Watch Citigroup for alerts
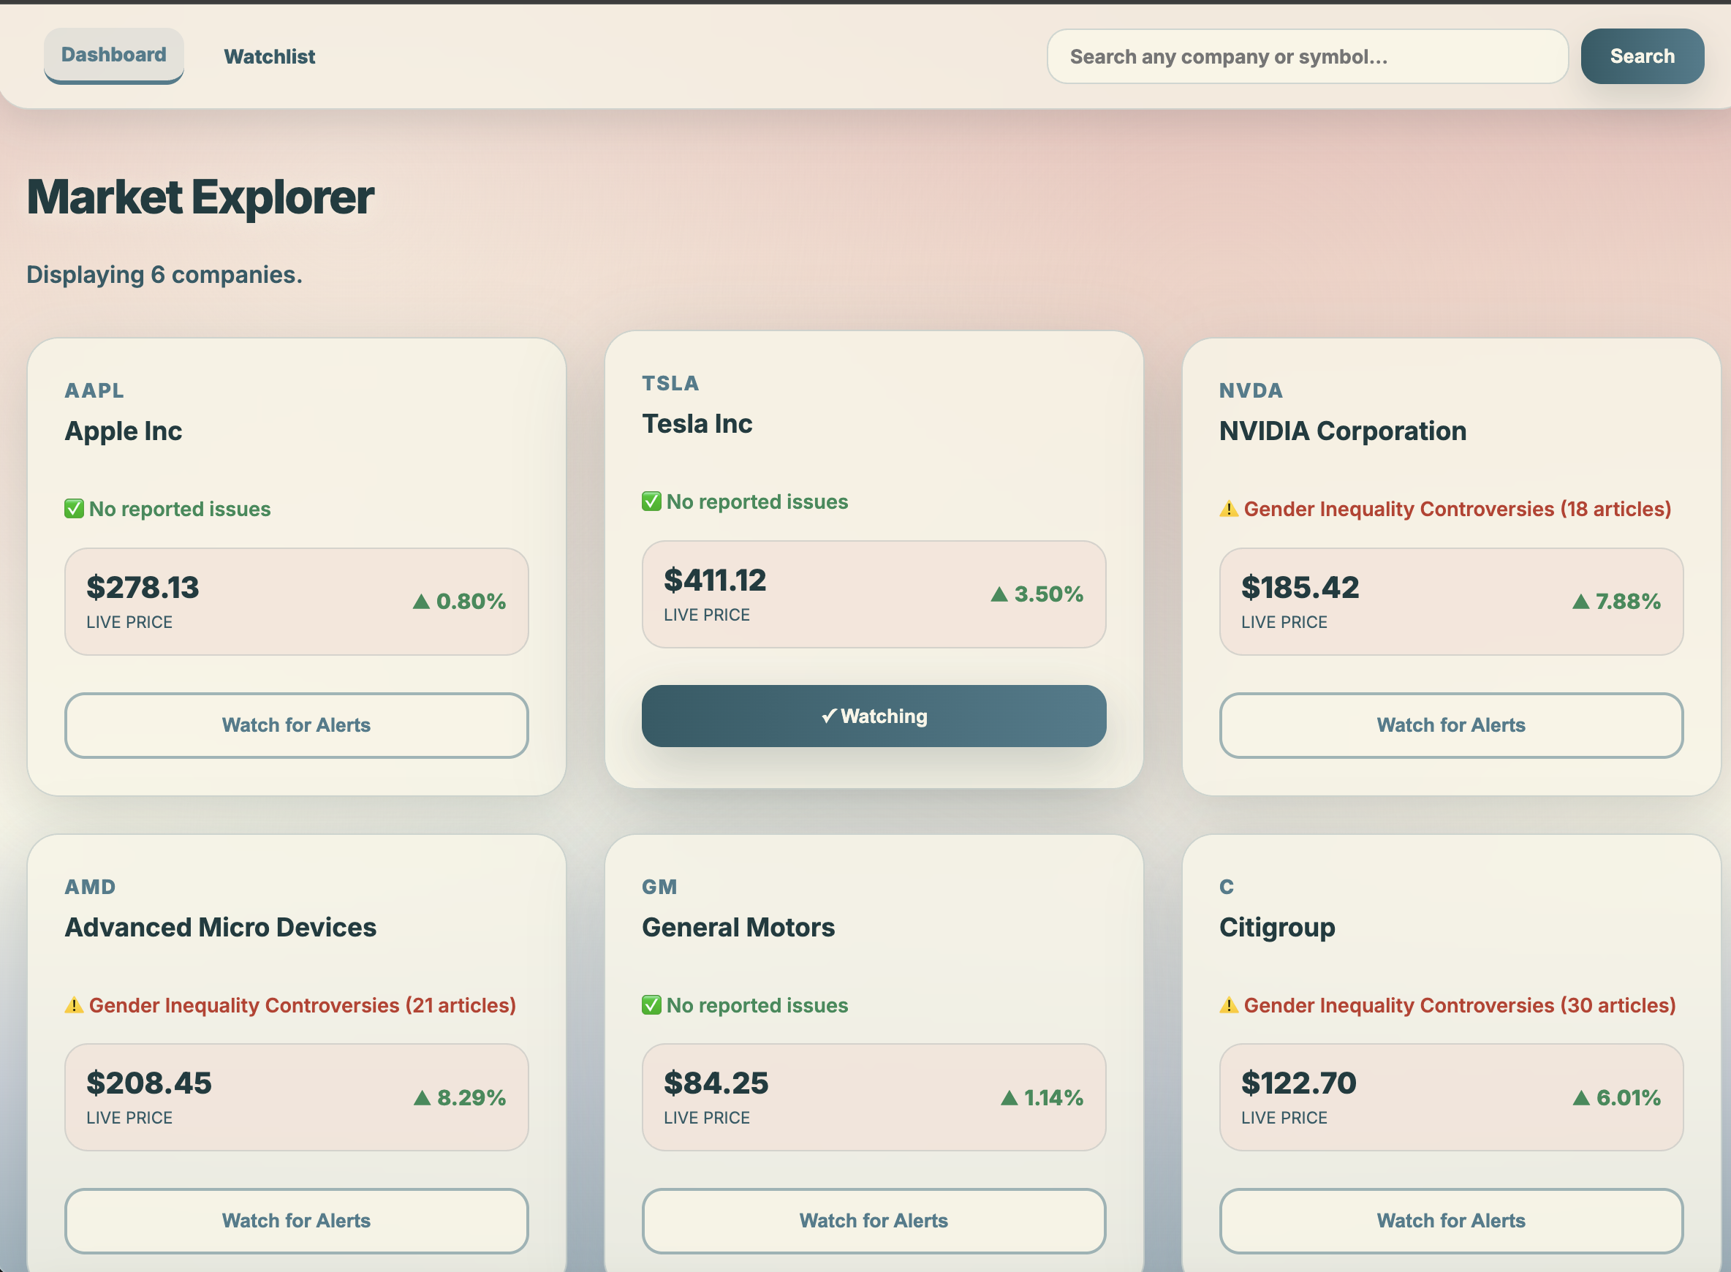Image resolution: width=1731 pixels, height=1272 pixels. click(1451, 1220)
